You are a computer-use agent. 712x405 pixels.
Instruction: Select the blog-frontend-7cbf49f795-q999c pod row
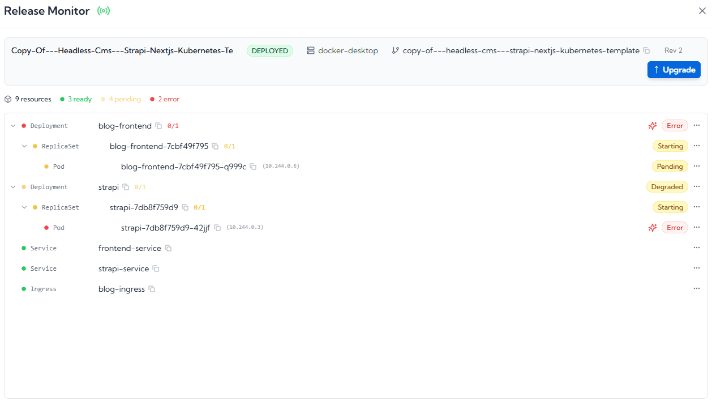183,167
